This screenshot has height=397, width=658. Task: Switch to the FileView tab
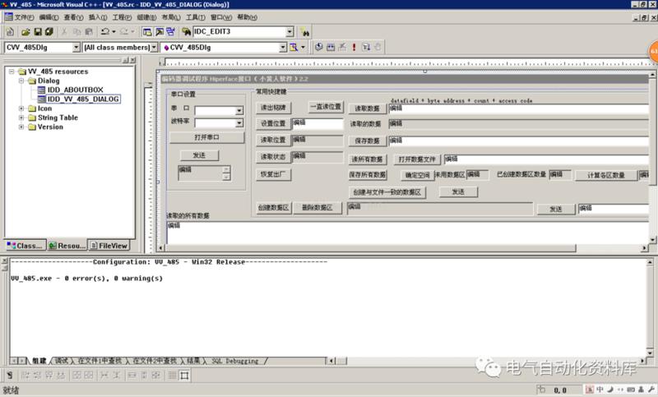tap(109, 246)
